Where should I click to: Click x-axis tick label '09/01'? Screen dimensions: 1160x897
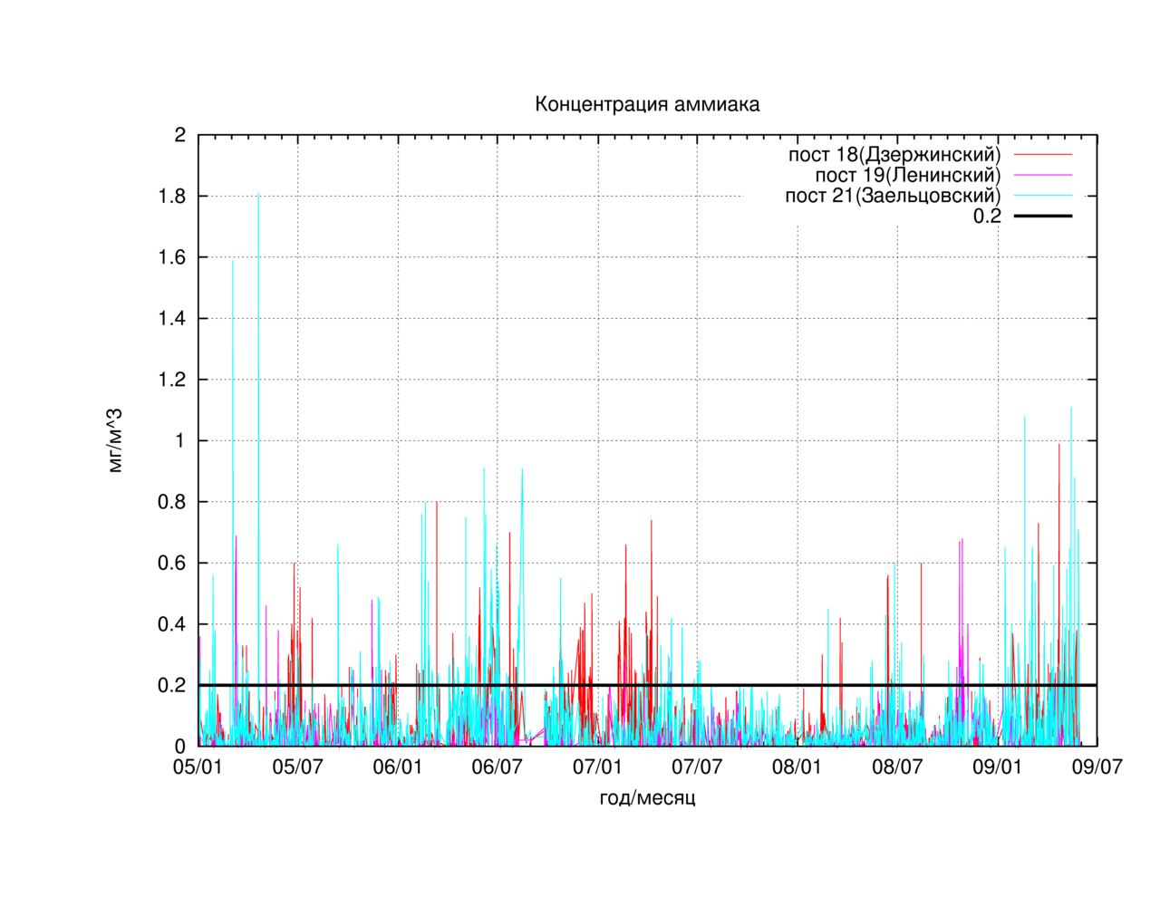pos(997,767)
